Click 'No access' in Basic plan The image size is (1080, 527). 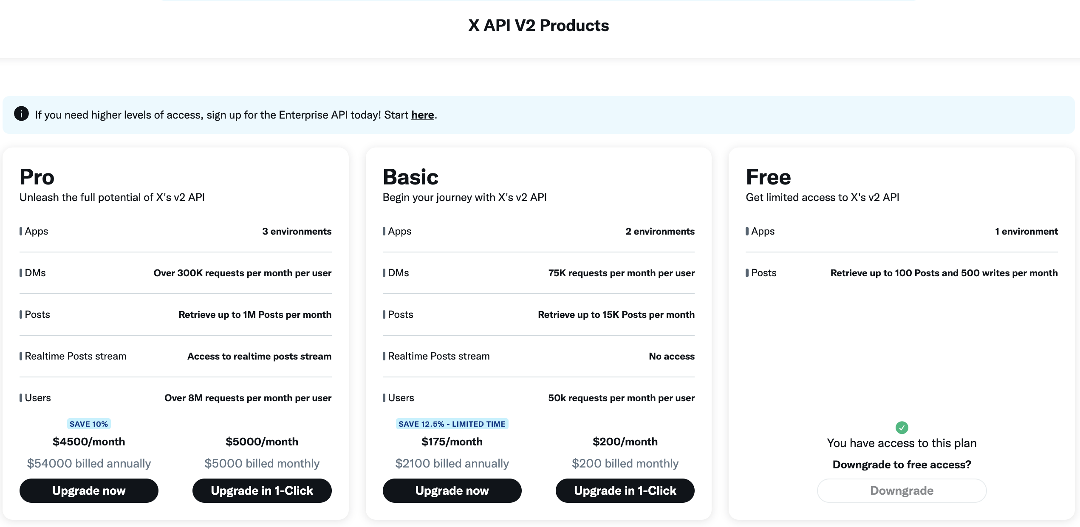coord(672,356)
